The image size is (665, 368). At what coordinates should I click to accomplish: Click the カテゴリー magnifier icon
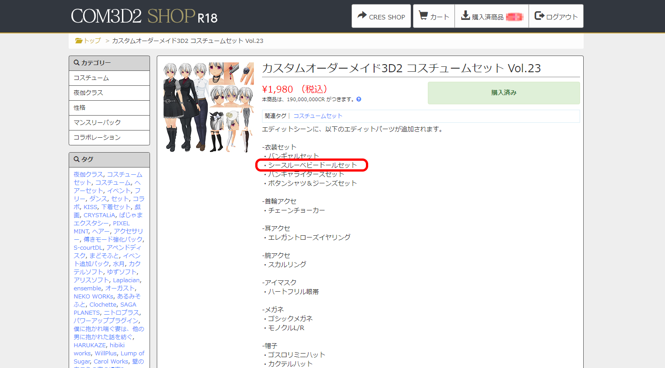point(77,63)
